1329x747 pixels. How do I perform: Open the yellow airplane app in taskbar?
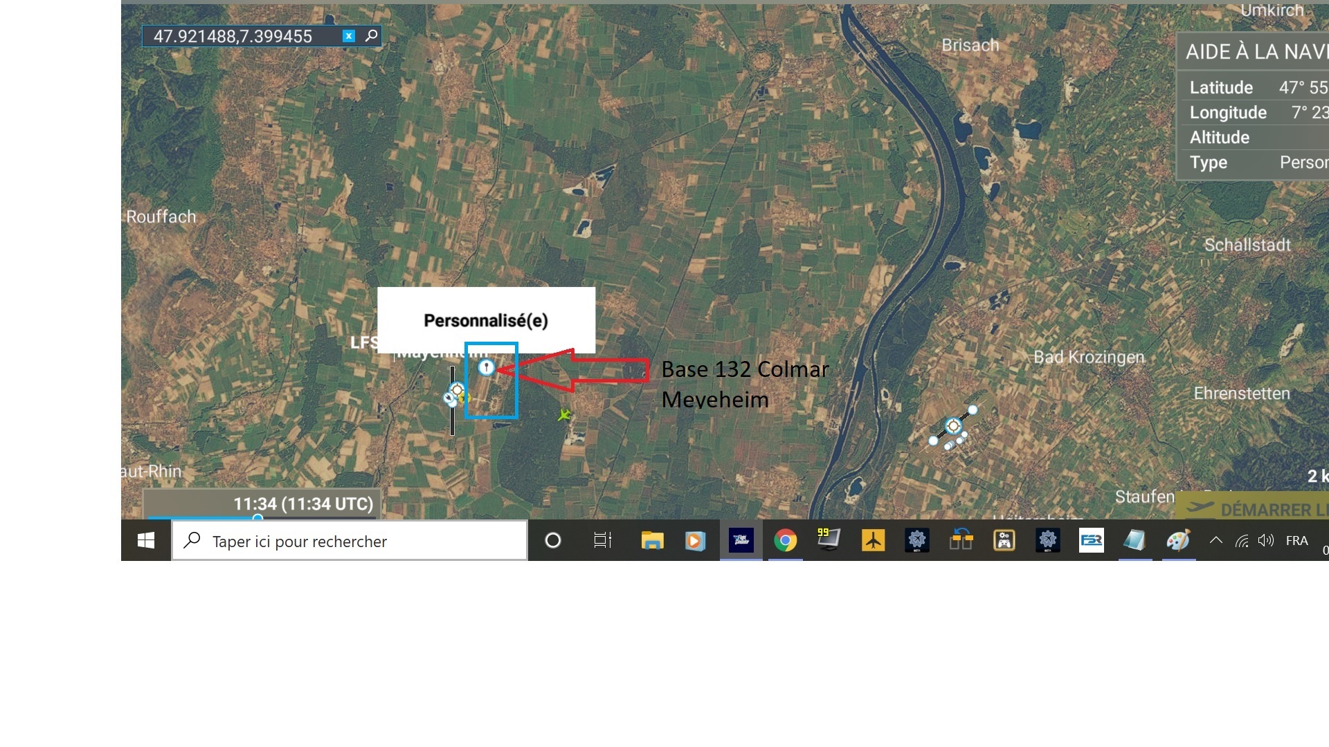pyautogui.click(x=873, y=540)
